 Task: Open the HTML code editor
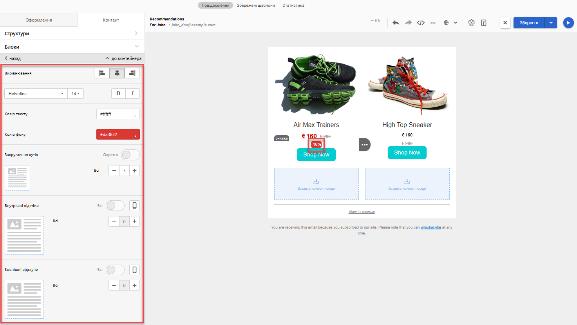(421, 23)
